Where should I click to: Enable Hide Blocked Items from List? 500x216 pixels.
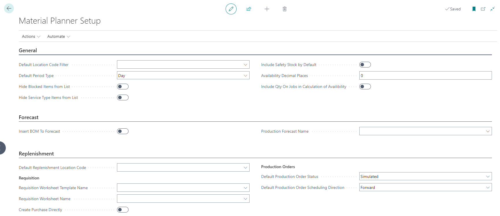pos(123,87)
